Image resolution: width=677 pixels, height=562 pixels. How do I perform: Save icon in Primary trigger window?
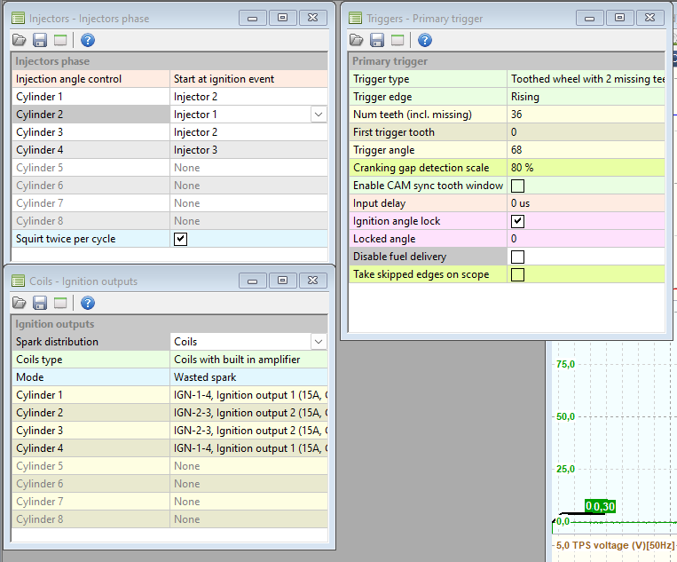tap(377, 40)
